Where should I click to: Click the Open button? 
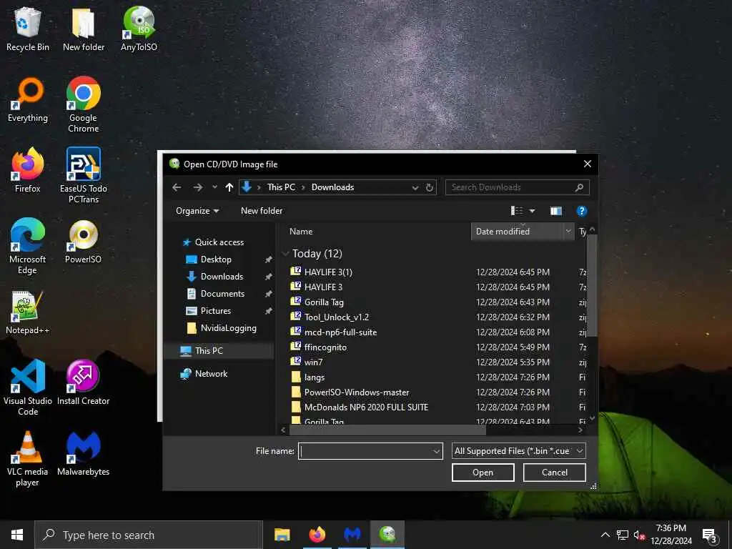coord(483,473)
